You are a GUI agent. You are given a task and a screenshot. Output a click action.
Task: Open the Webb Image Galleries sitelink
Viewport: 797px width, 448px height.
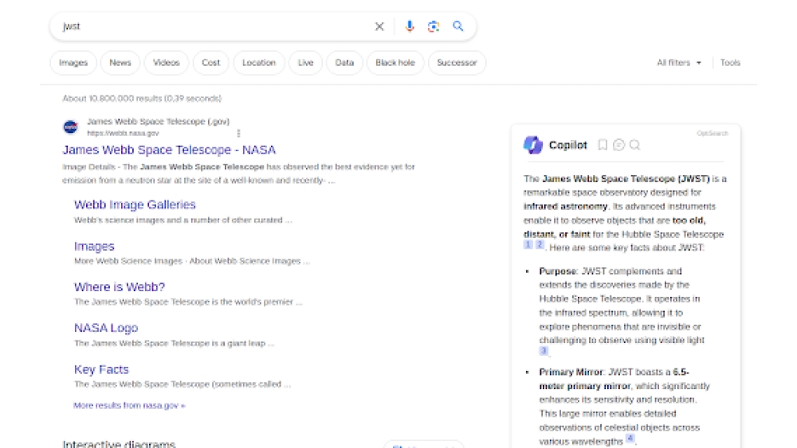(x=135, y=205)
